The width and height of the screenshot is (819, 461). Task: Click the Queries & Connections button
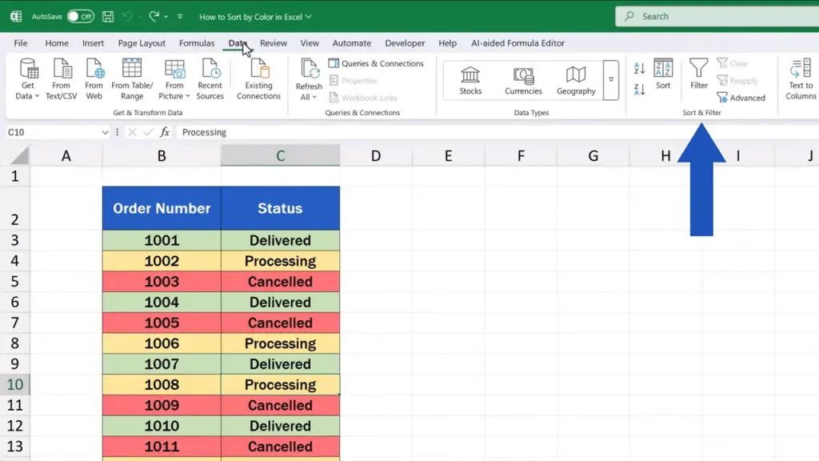[376, 64]
